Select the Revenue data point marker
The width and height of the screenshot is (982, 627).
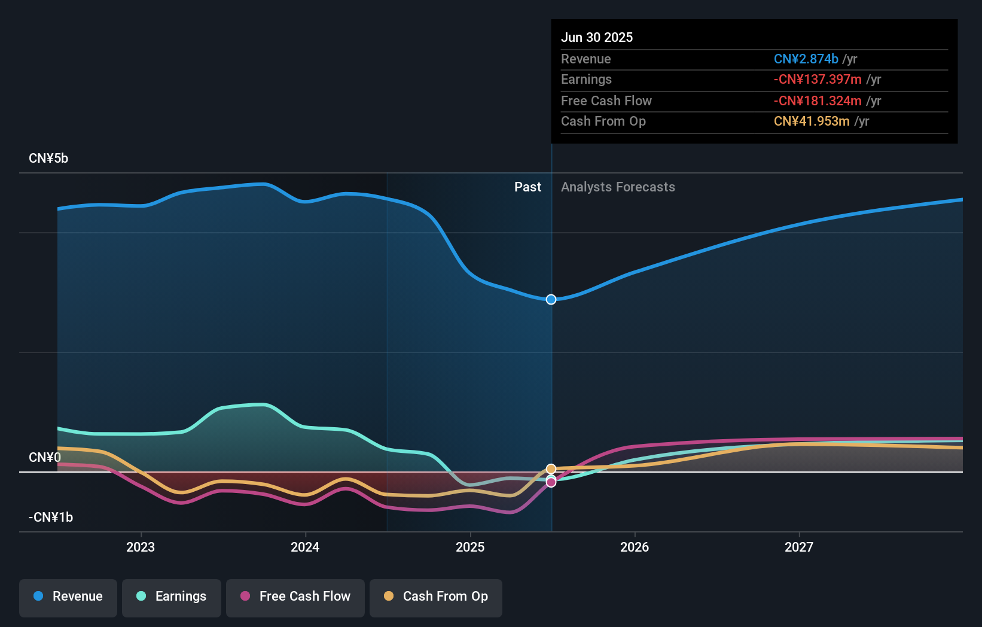551,299
